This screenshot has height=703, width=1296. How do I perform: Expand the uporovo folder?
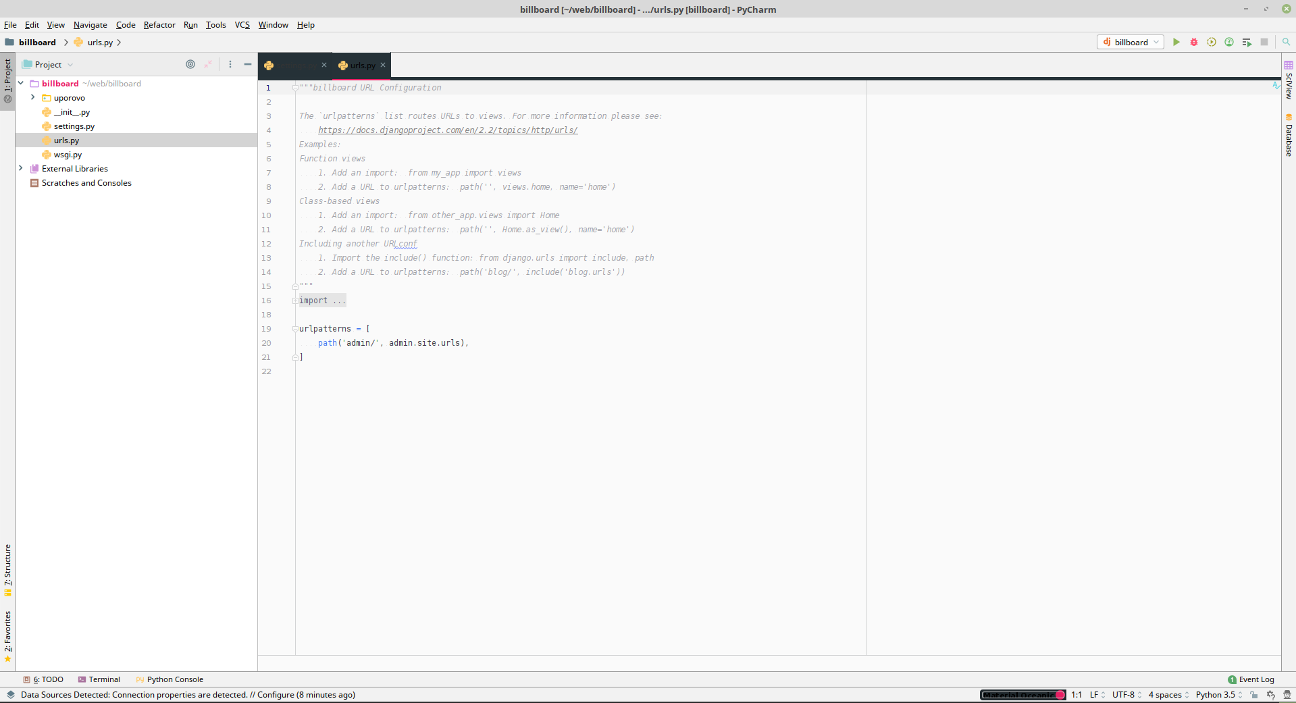tap(33, 97)
